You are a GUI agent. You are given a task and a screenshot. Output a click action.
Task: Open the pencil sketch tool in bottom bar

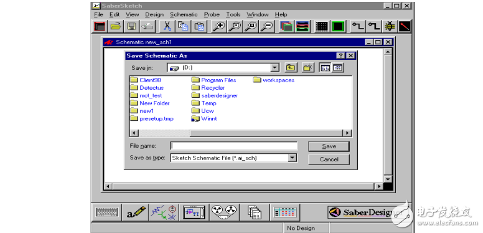point(136,212)
